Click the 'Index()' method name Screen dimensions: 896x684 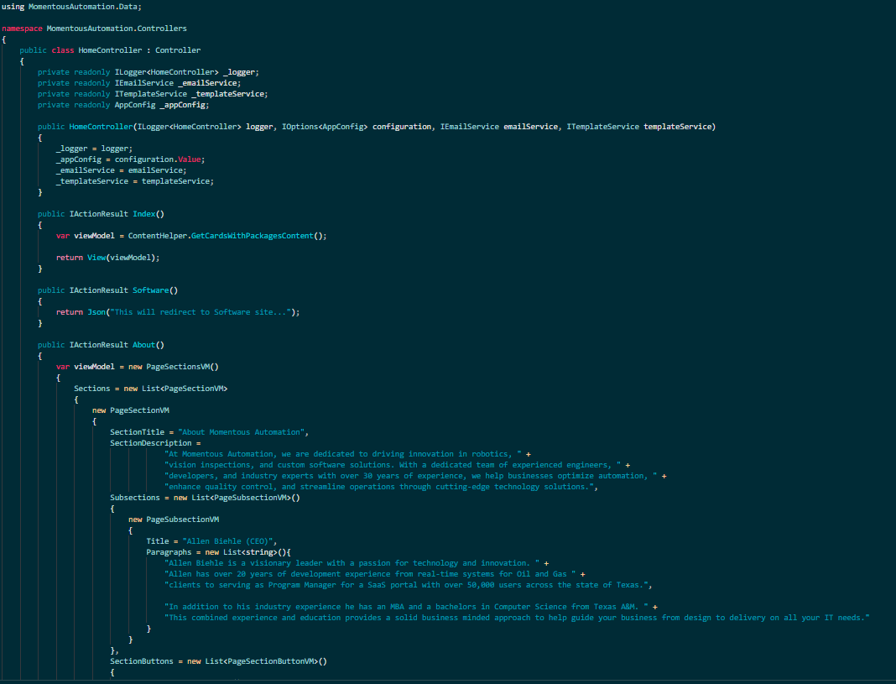click(x=148, y=214)
